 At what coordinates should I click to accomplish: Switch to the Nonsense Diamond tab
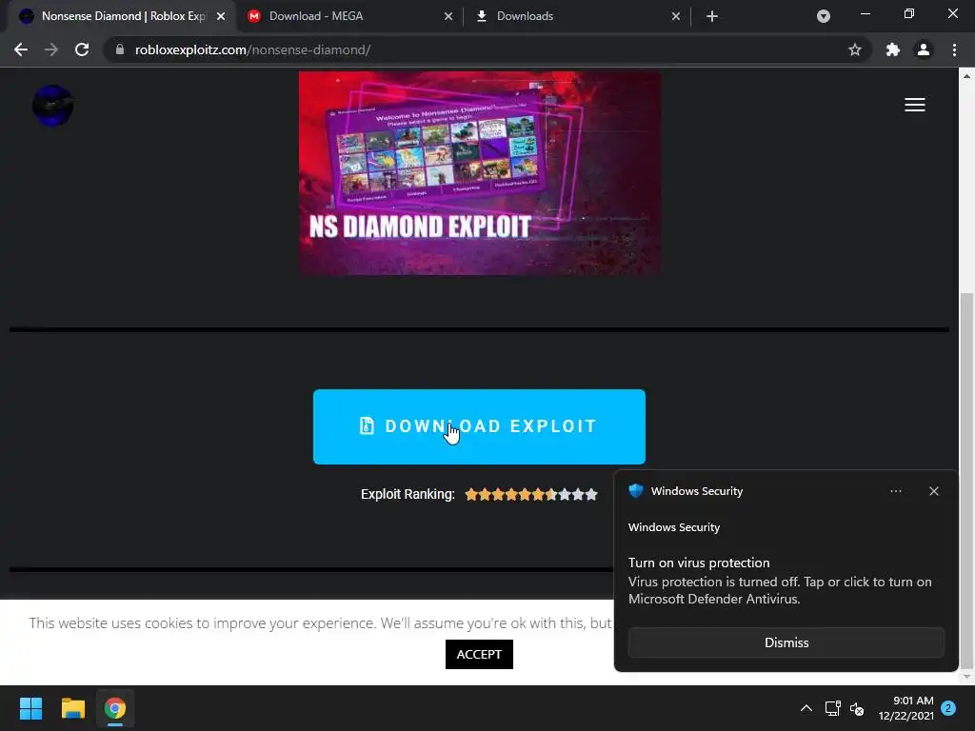pos(123,16)
